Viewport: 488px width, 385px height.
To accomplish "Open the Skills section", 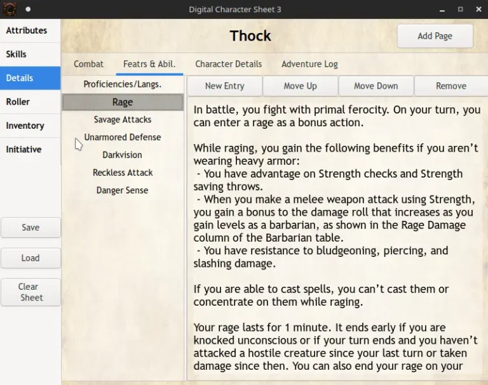I will 30,54.
